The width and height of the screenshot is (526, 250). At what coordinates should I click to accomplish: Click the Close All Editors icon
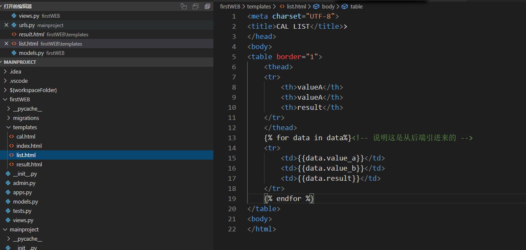click(x=207, y=6)
